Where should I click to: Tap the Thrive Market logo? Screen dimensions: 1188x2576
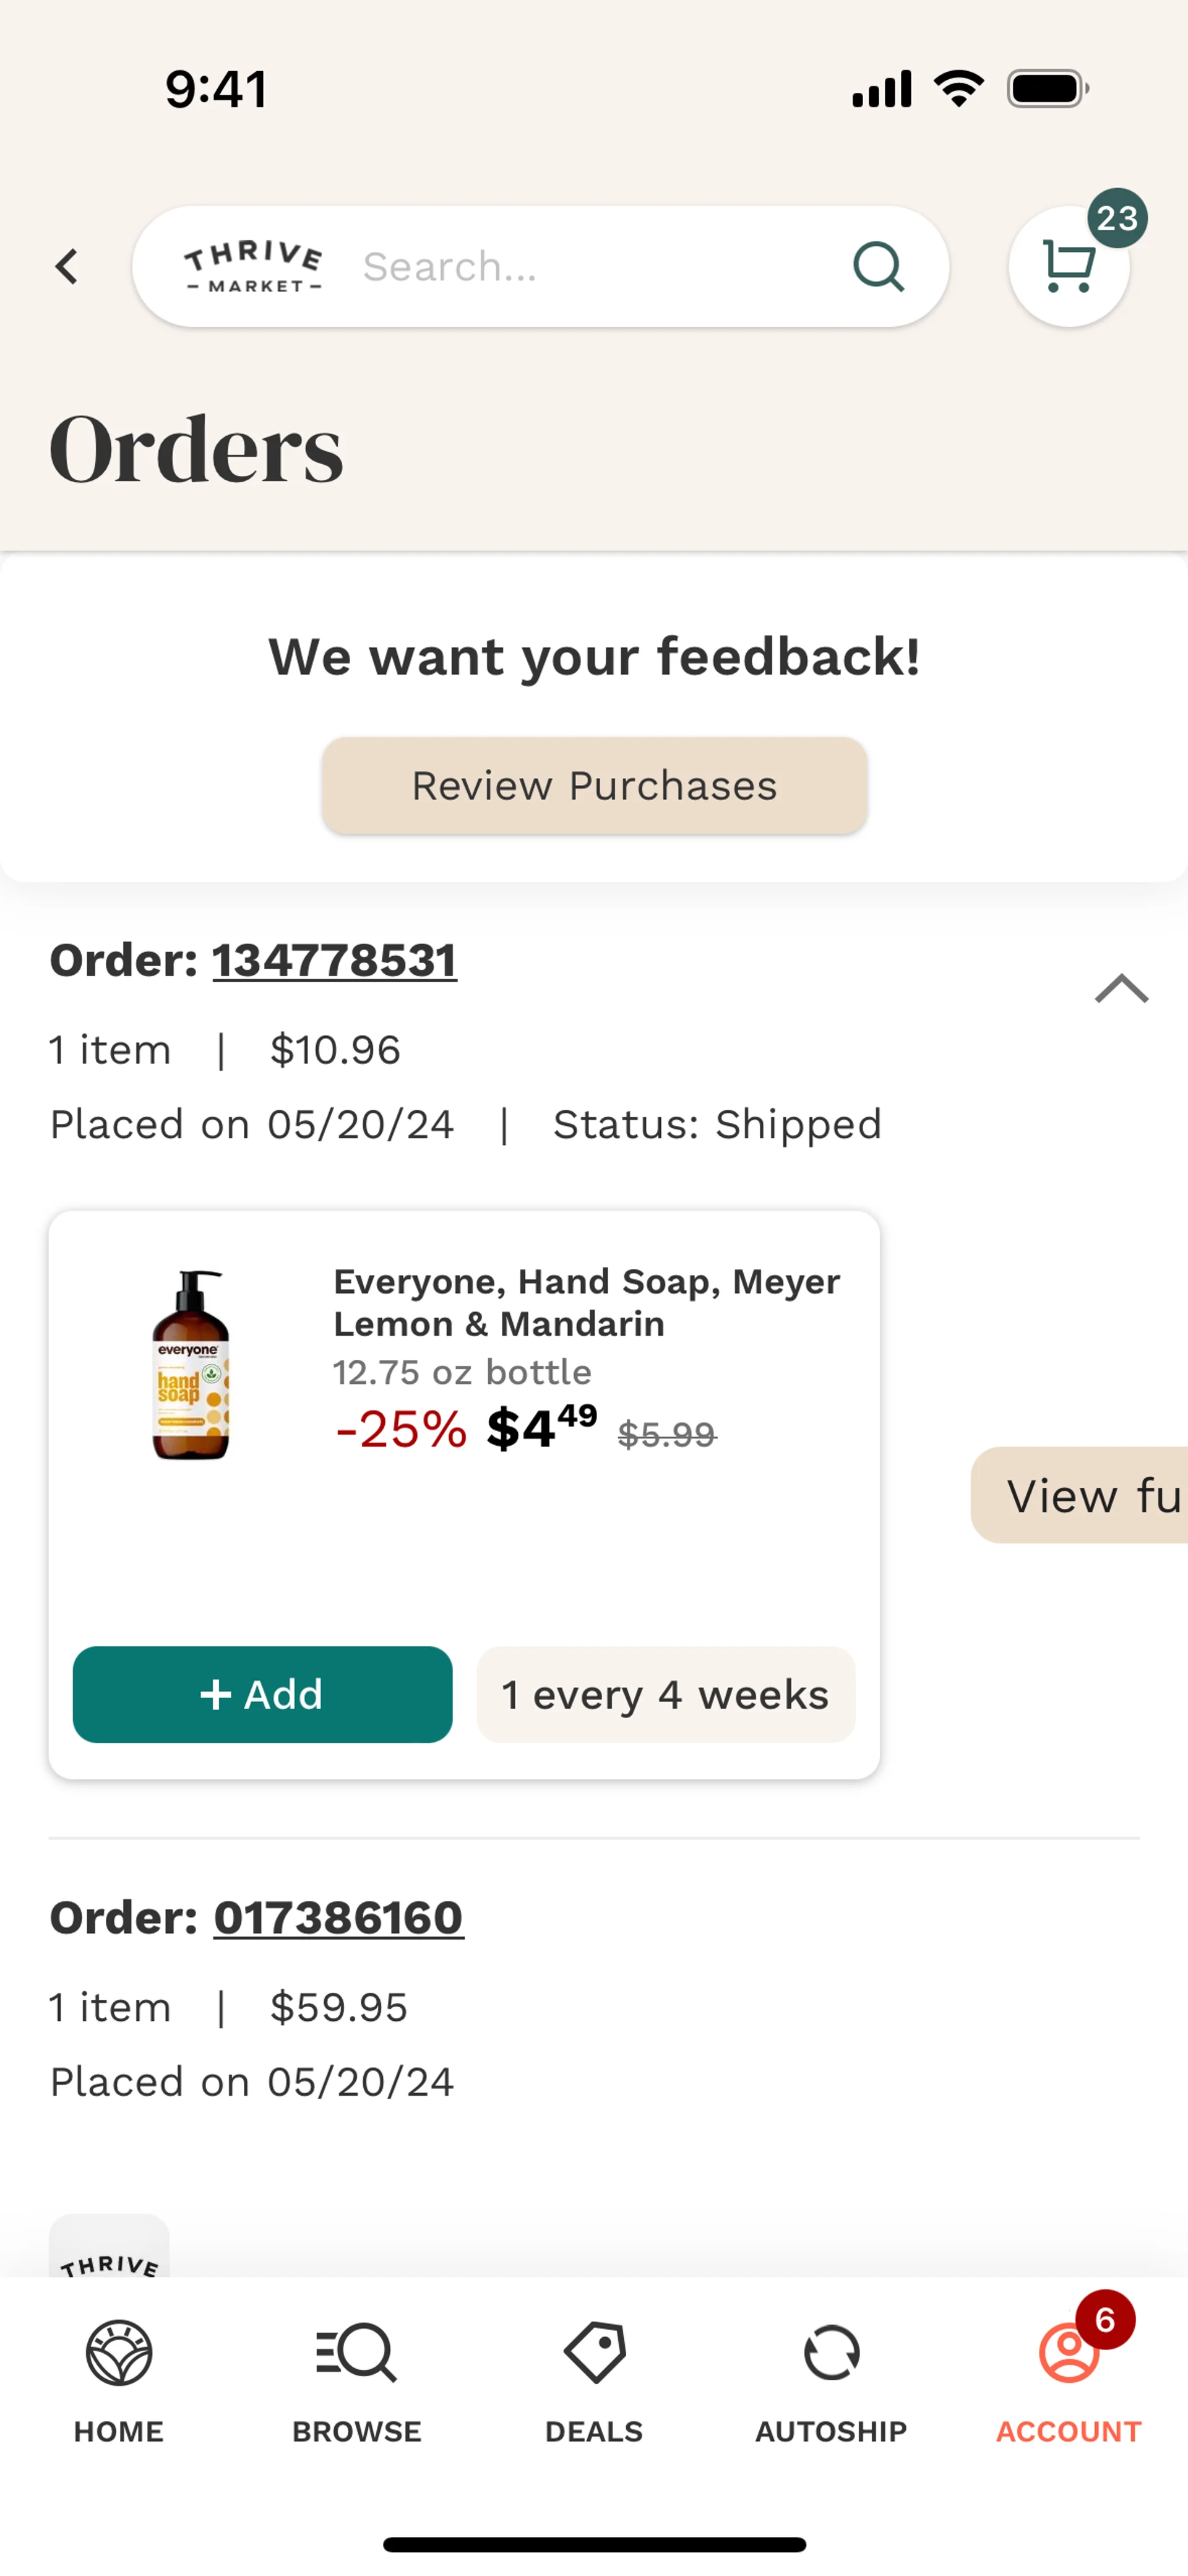point(253,267)
